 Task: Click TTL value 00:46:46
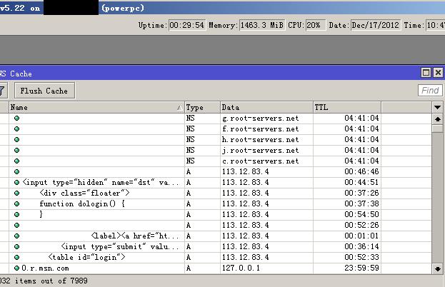(x=361, y=171)
